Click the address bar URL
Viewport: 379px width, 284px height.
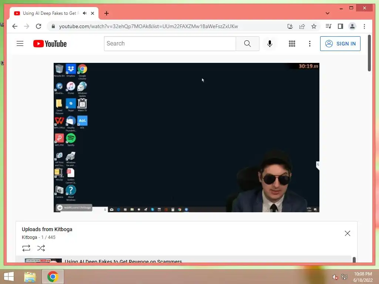148,26
